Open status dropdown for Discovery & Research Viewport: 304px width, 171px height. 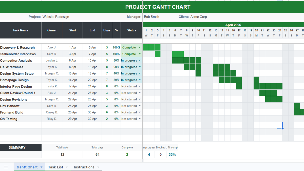point(139,47)
